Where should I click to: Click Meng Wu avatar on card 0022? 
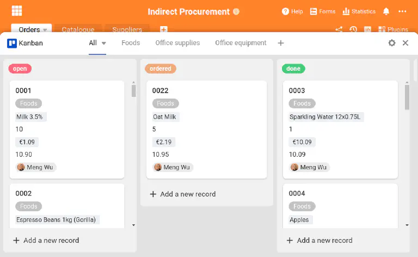(158, 167)
